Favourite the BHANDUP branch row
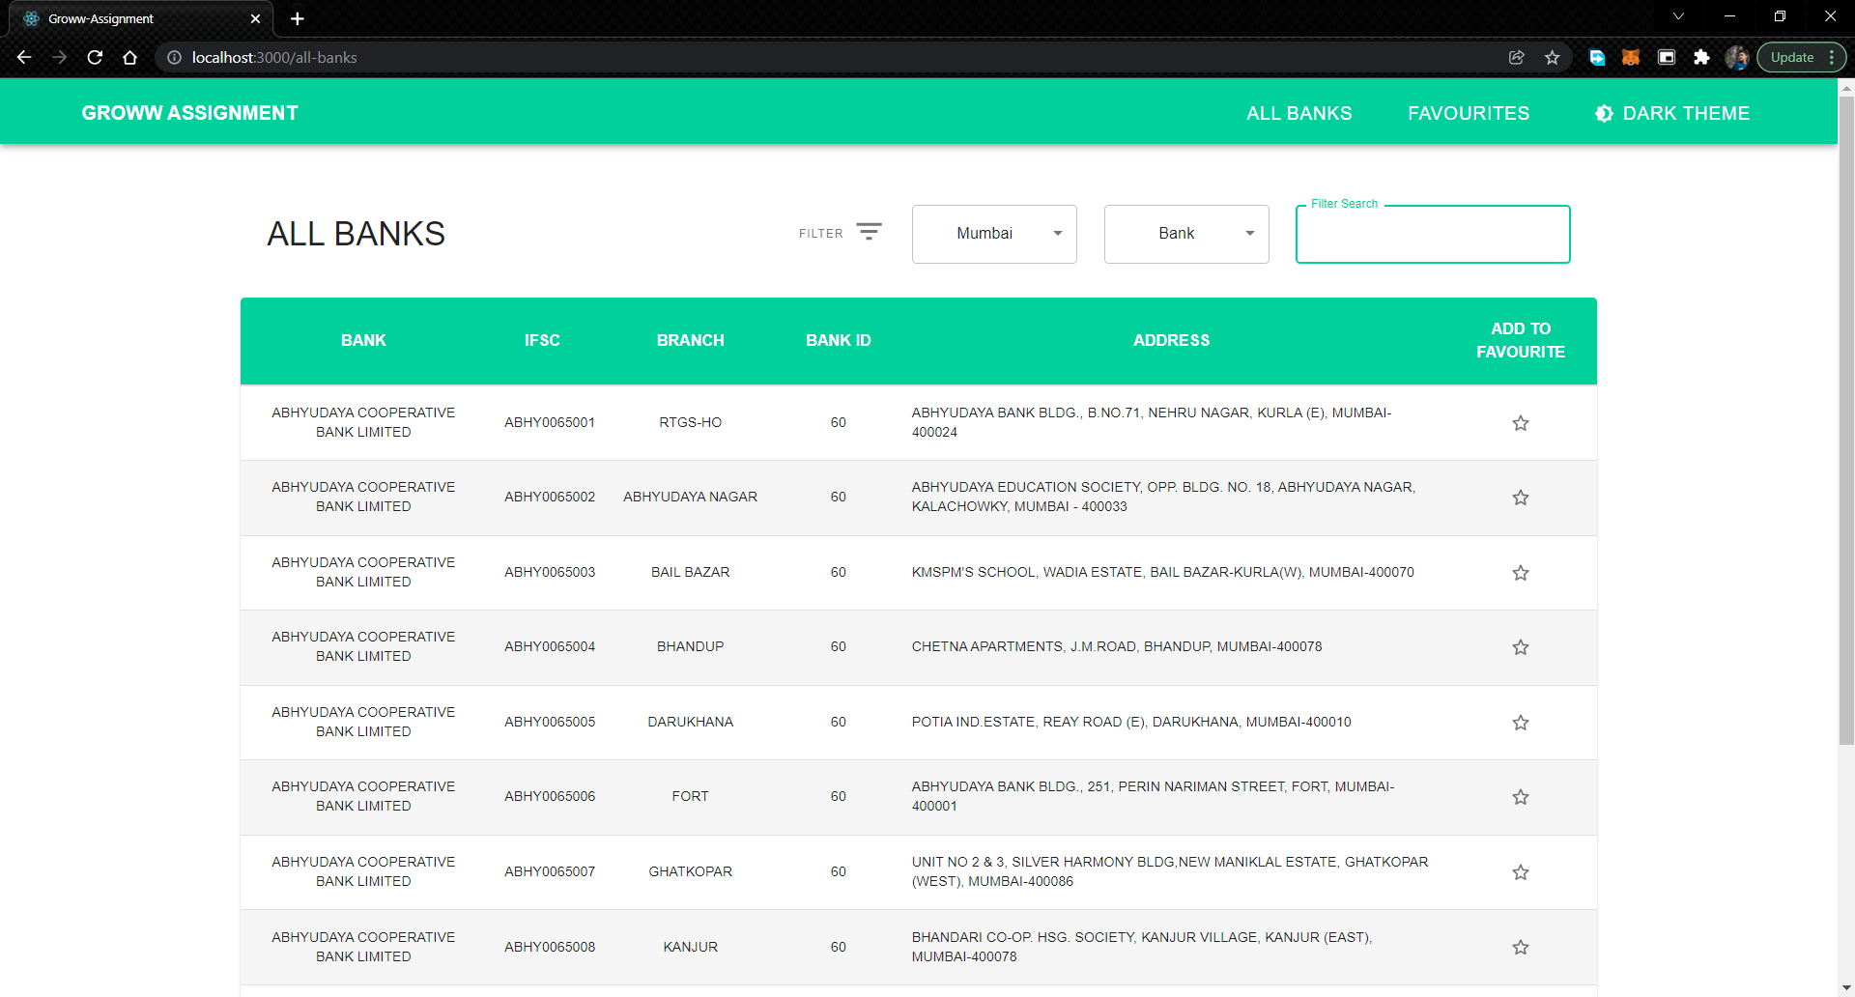Screen dimensions: 1855x997 1520,647
